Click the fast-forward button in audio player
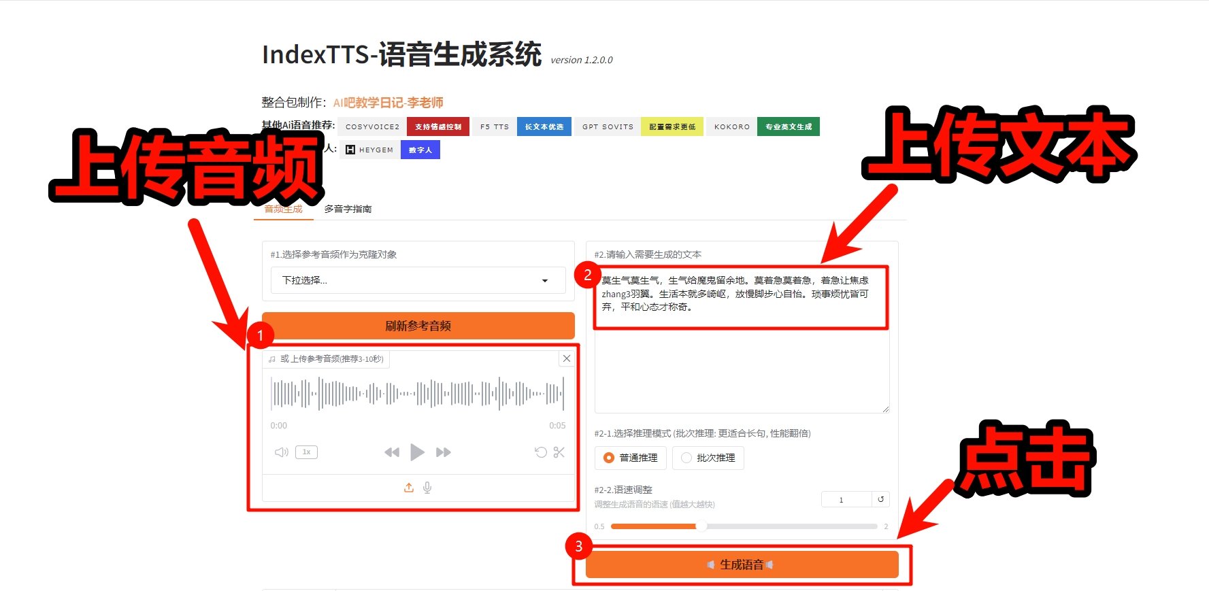Viewport: 1209px width, 591px height. coord(443,452)
